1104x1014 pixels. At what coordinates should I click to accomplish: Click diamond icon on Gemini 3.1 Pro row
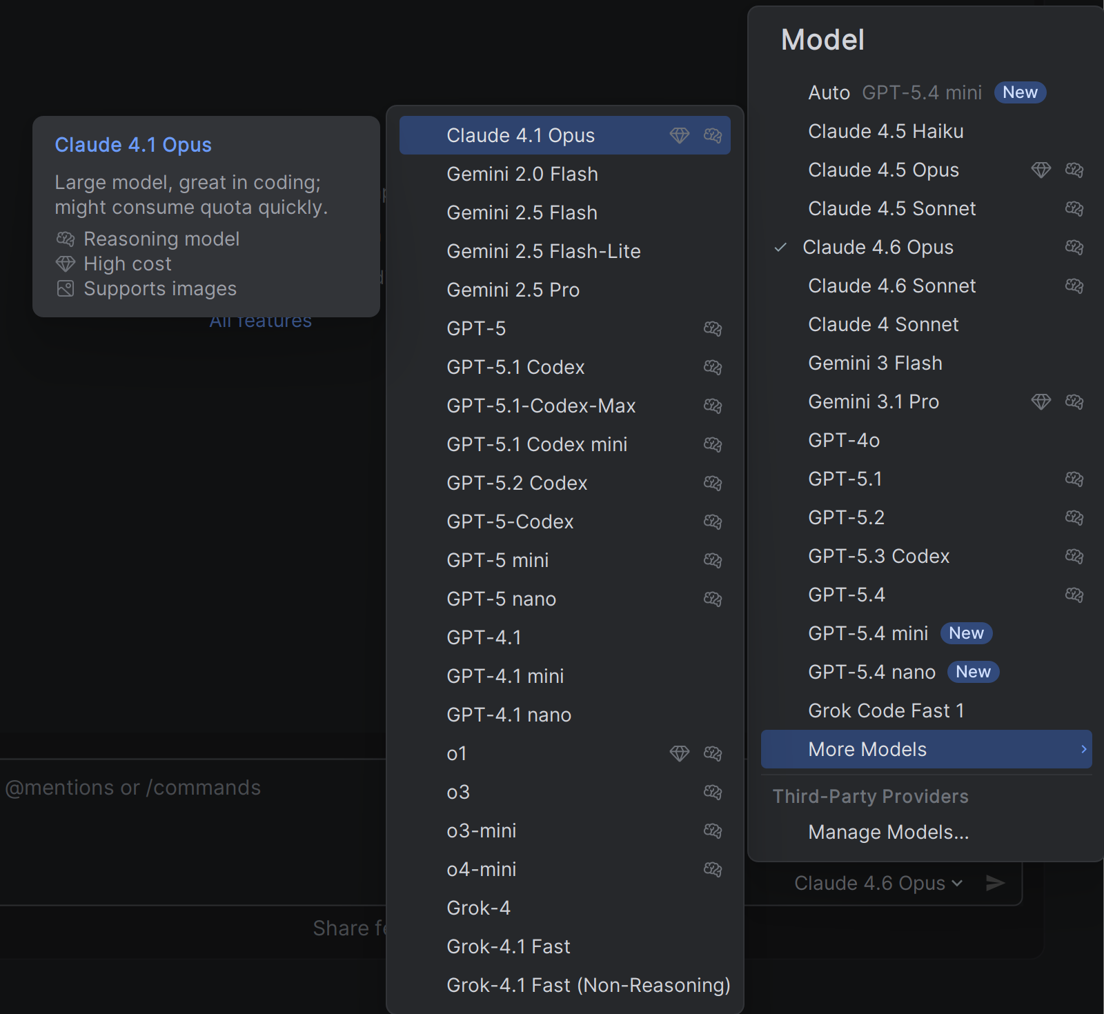[1041, 401]
